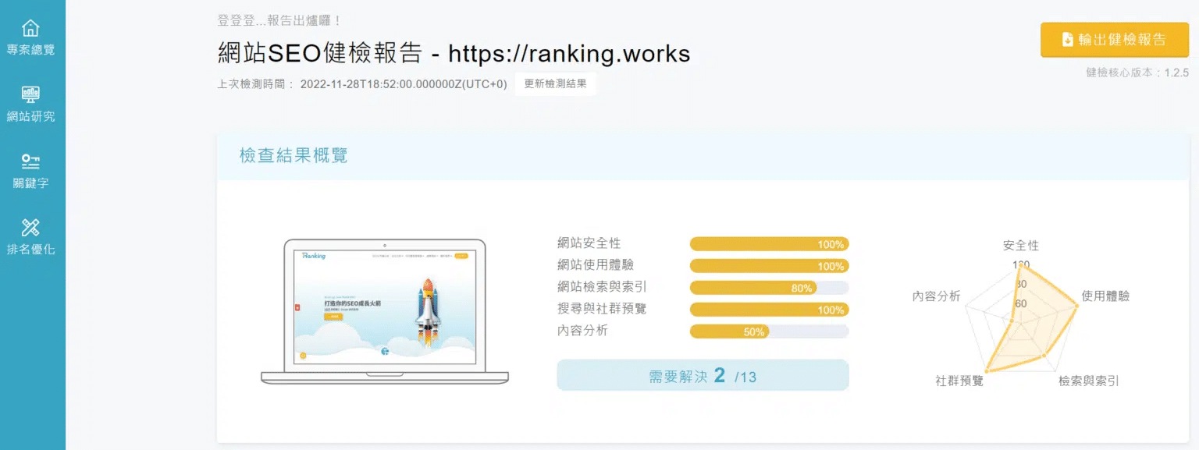The height and width of the screenshot is (450, 1199).
Task: Open the 專案總覽 home icon
Action: (x=30, y=29)
